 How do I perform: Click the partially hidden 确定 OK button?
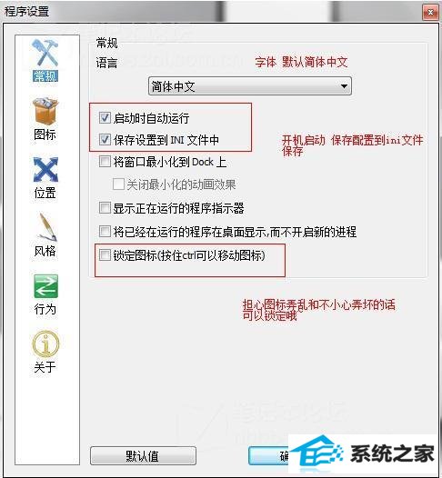268,456
